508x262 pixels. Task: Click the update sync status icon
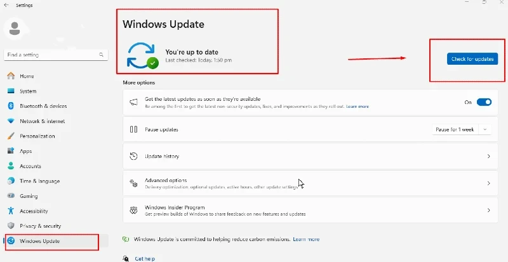142,55
